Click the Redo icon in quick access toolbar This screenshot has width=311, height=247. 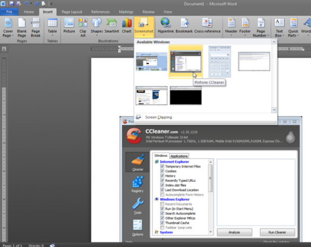[x=37, y=4]
